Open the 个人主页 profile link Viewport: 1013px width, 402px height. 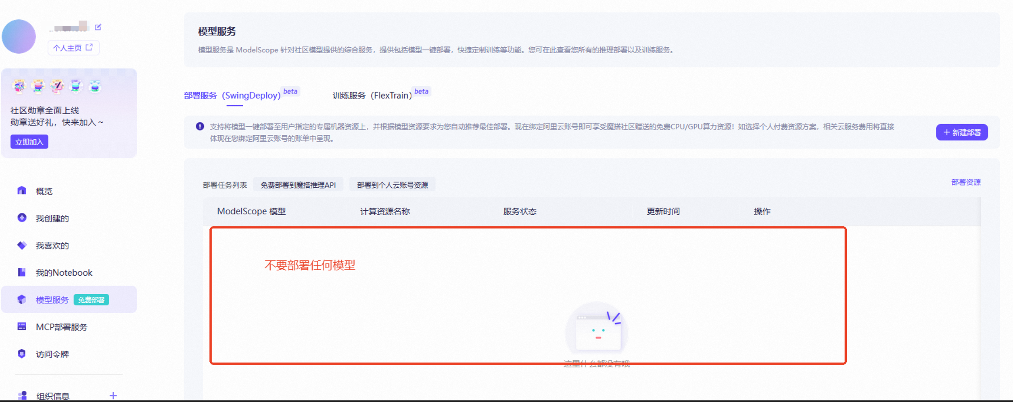pos(73,48)
